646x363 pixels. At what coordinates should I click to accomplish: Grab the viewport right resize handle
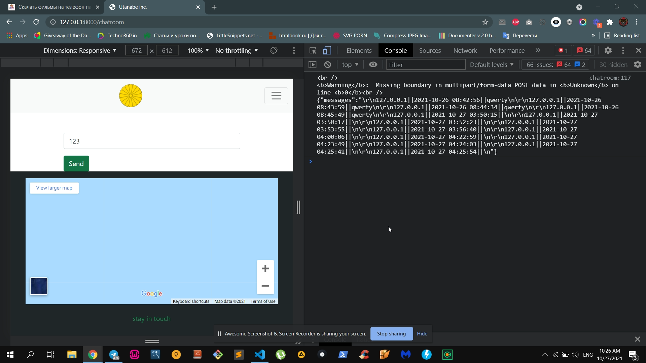(298, 207)
